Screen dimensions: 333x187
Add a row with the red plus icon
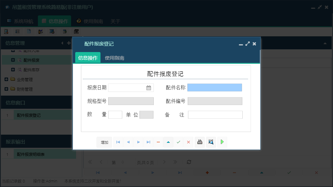(207, 172)
